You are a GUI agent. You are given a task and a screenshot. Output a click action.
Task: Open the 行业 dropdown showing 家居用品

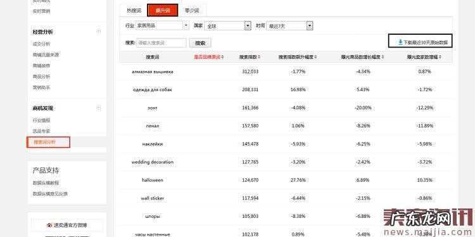click(x=162, y=26)
